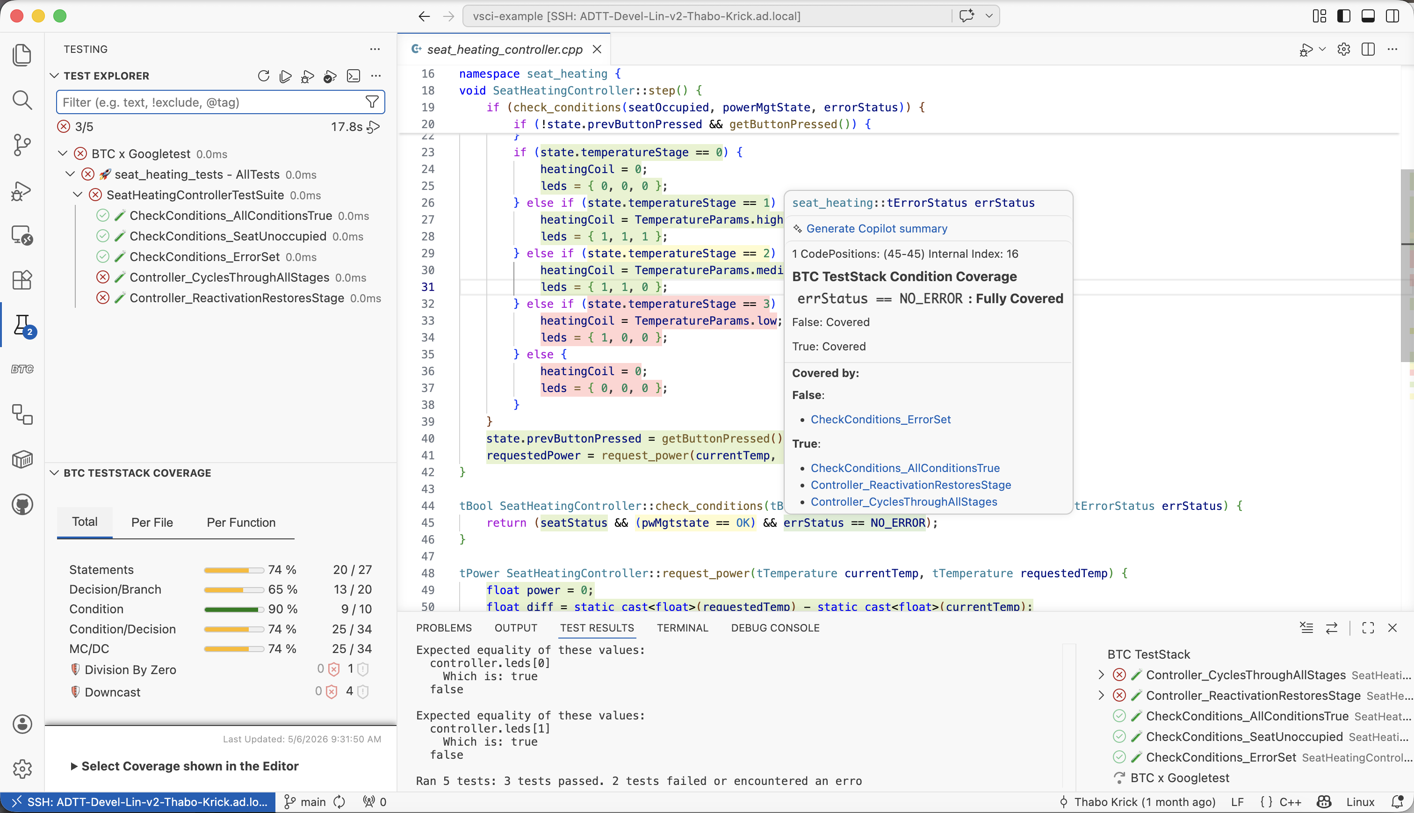The width and height of the screenshot is (1414, 813).
Task: Open Test Explorer more actions menu
Action: coord(376,76)
